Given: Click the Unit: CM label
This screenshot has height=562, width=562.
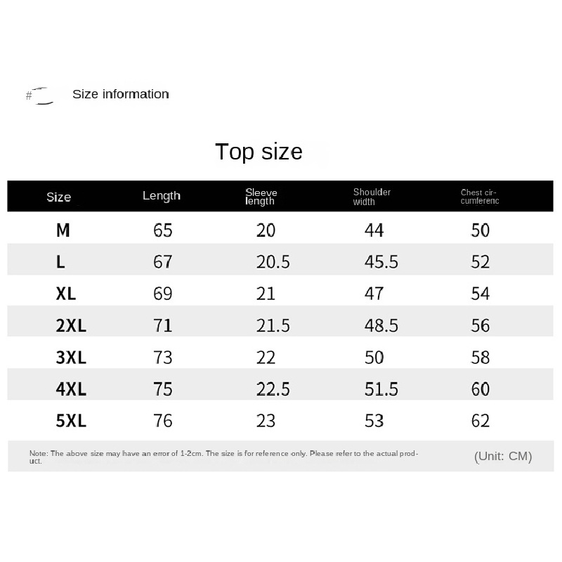Looking at the screenshot, I should (503, 456).
